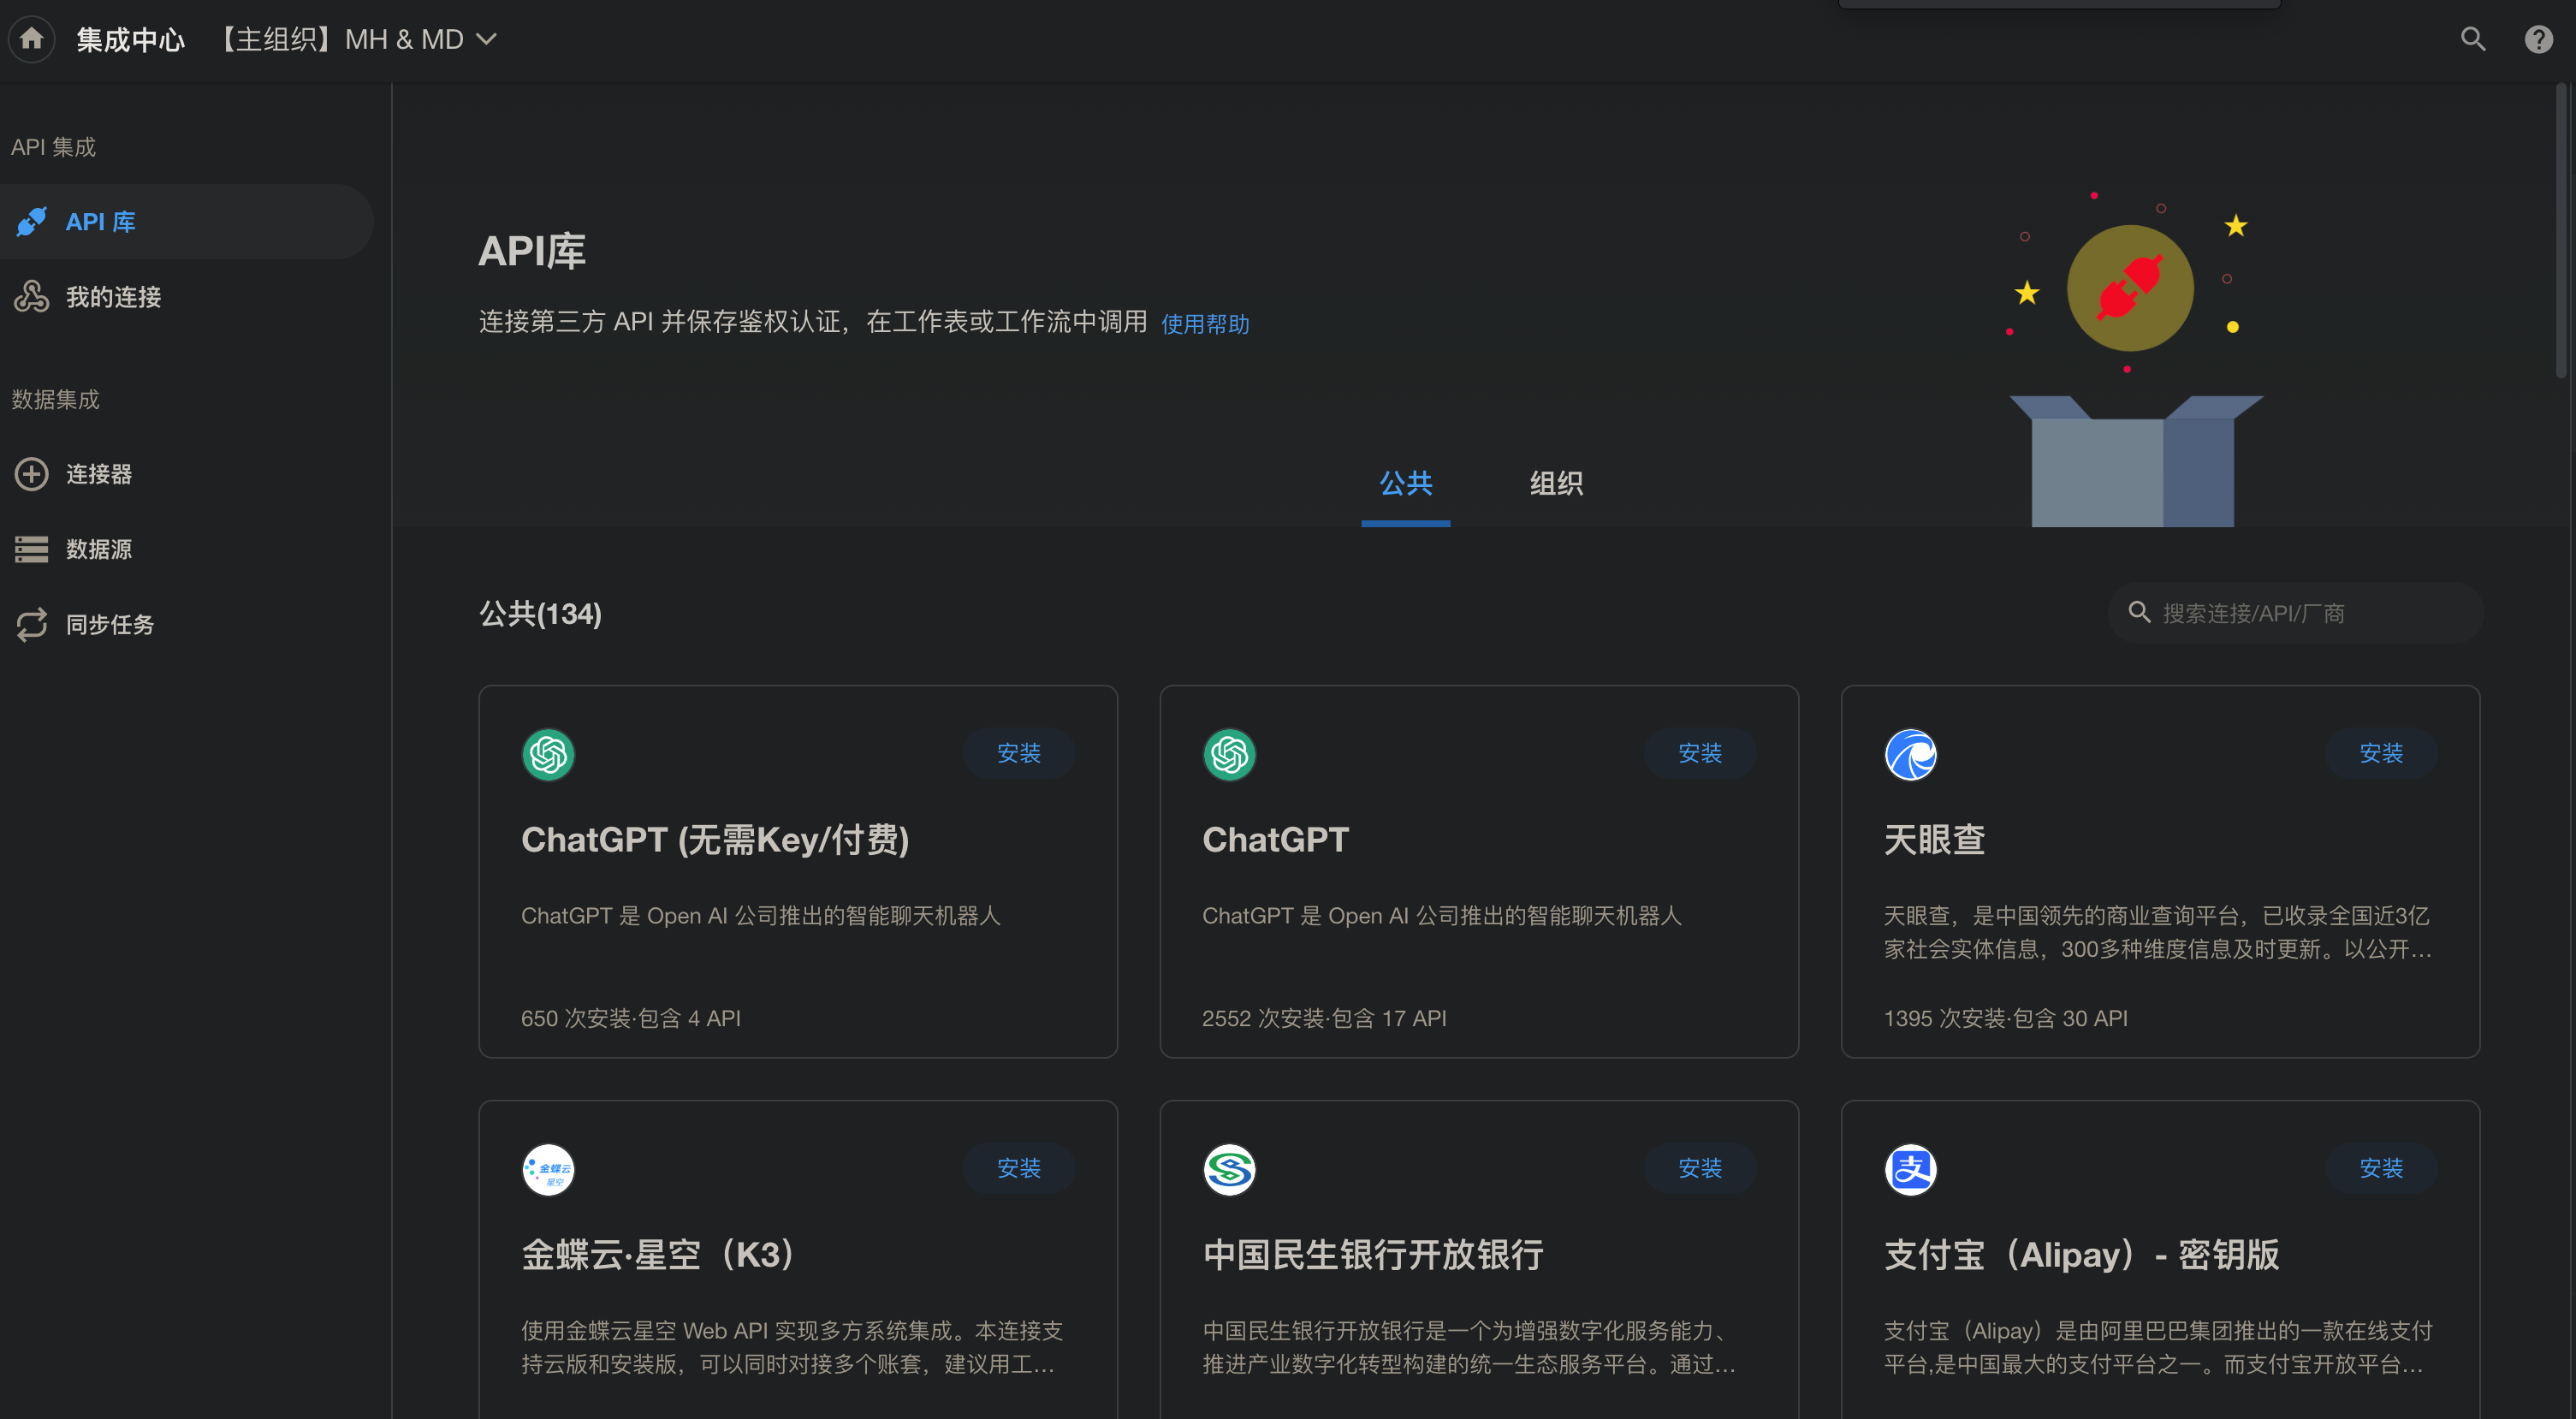The width and height of the screenshot is (2576, 1419).
Task: Click the help question mark icon
Action: click(2538, 39)
